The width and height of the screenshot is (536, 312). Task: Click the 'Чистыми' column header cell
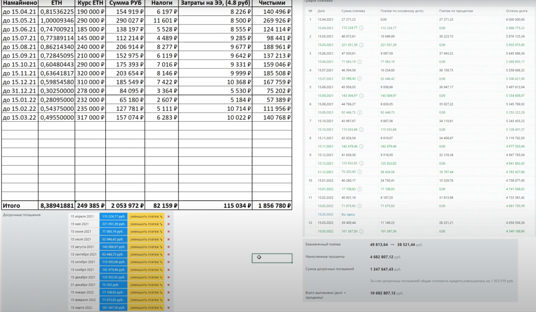[272, 3]
